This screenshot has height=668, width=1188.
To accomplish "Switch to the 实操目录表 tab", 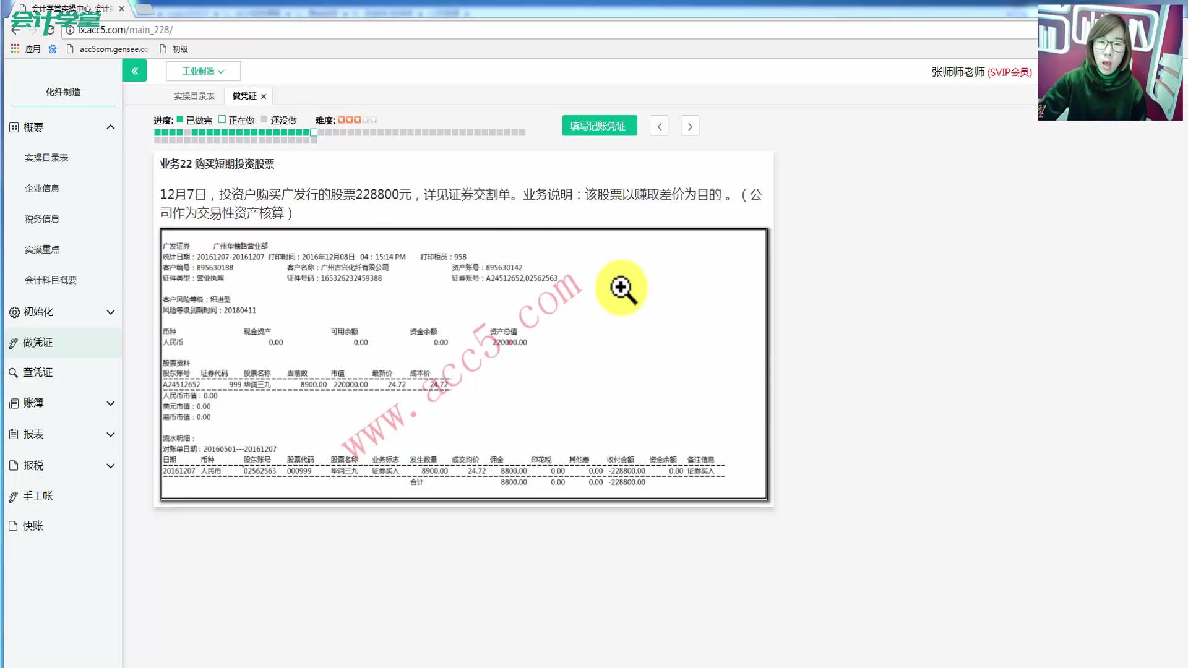I will 194,96.
